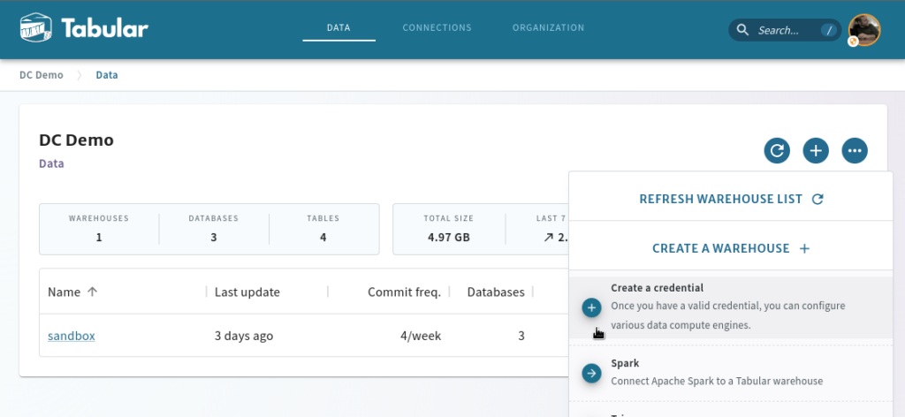
Task: Click the '4/week' commit frequency cell
Action: point(421,336)
